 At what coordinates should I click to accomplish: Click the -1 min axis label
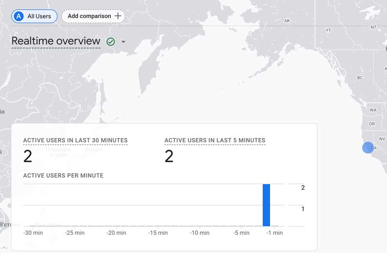pyautogui.click(x=274, y=233)
